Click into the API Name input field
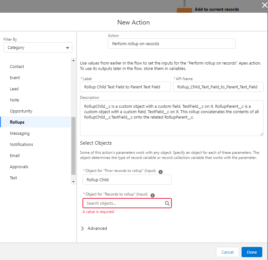 click(x=218, y=87)
